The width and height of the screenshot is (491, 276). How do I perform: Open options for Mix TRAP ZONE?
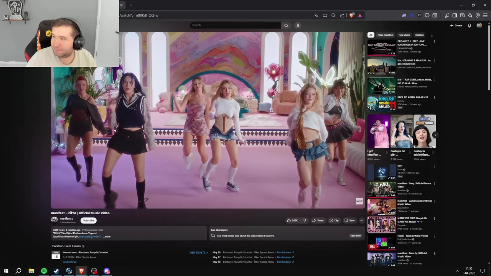435,80
